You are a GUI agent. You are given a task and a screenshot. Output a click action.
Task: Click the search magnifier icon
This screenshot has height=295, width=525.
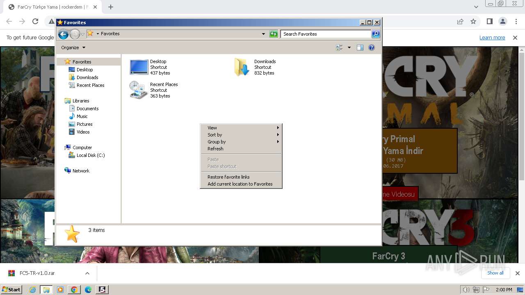(x=376, y=34)
